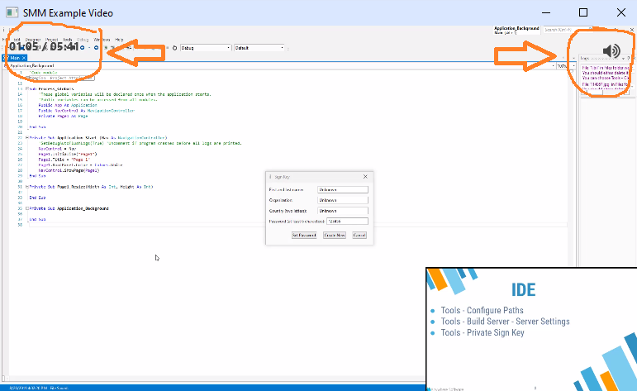Click the Set Password button
Viewport: 637px width, 391px height.
click(304, 235)
